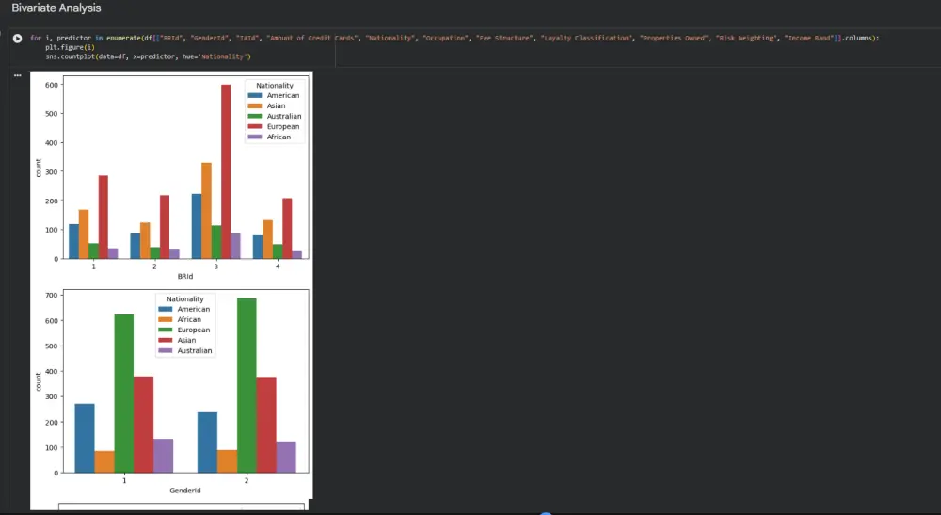Click the African orange swatch in GenderId legend
The width and height of the screenshot is (941, 515).
(165, 319)
